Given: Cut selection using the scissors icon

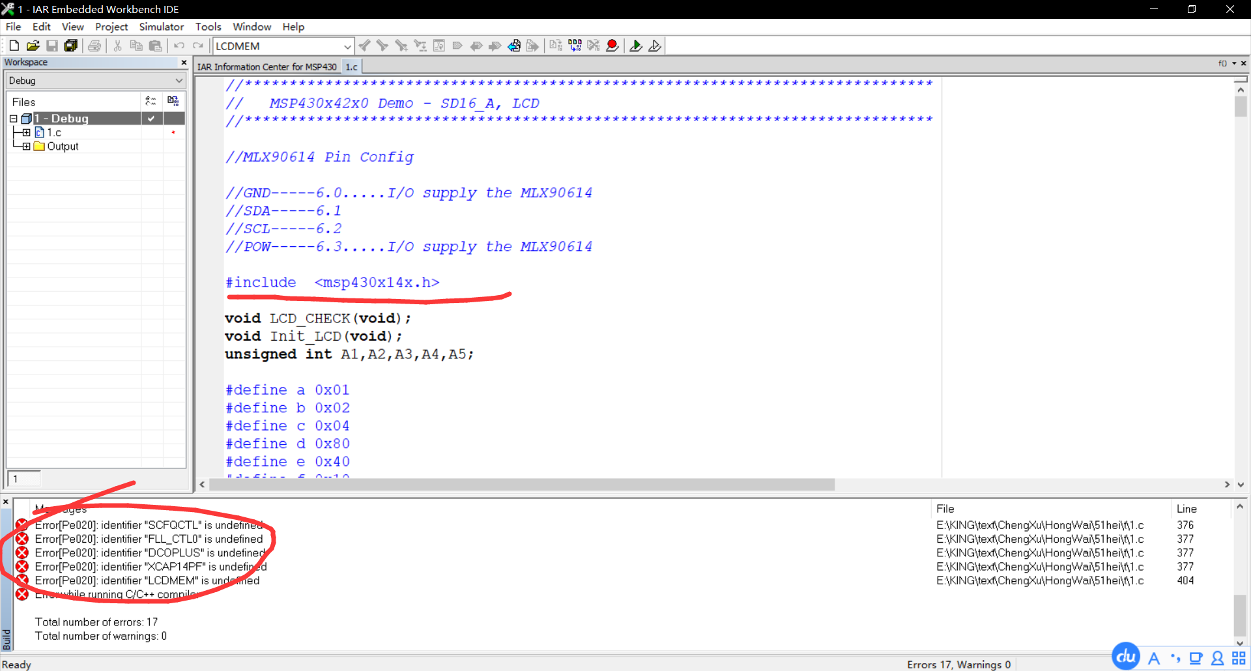Looking at the screenshot, I should tap(118, 46).
